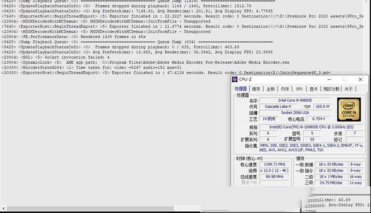Maximize the CPU-Z window
The width and height of the screenshot is (371, 213).
[x=345, y=79]
